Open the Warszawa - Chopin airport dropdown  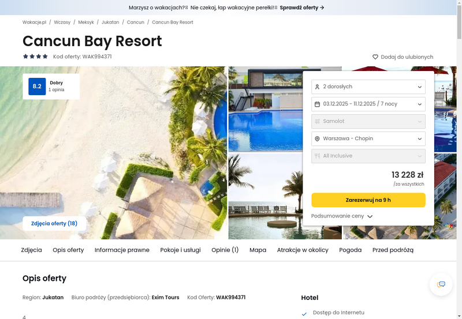tap(368, 138)
